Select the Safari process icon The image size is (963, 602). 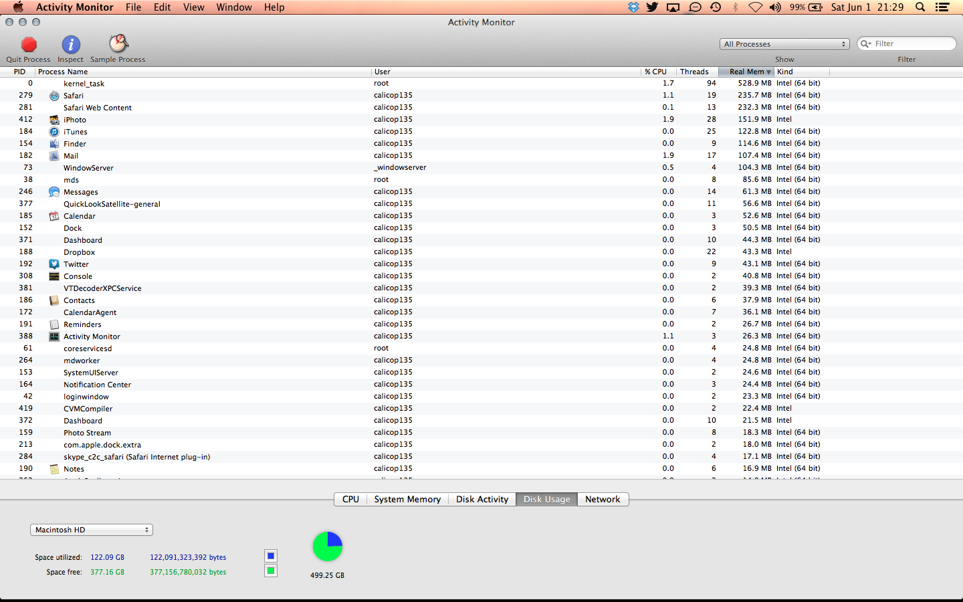(54, 96)
